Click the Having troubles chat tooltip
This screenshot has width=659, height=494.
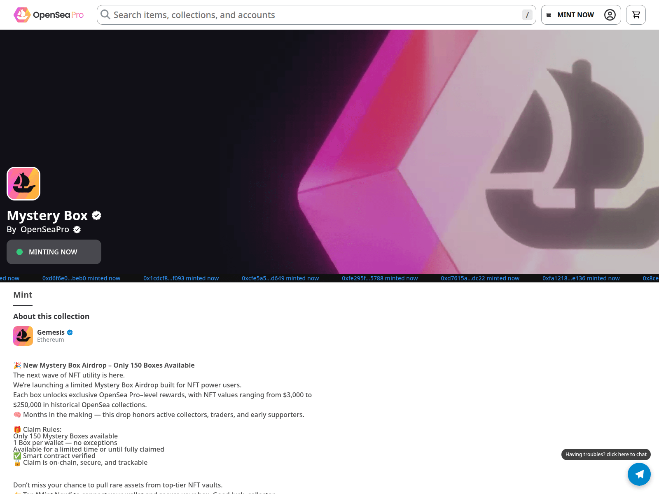(605, 454)
